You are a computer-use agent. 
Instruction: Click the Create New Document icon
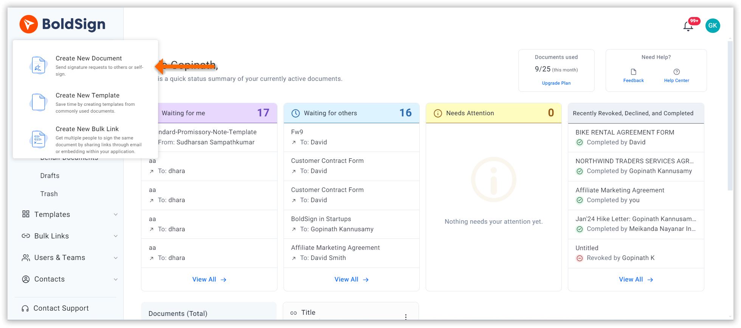pyautogui.click(x=39, y=65)
